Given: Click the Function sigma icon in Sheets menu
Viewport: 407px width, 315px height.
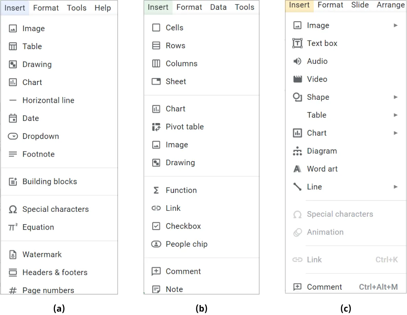Looking at the screenshot, I should point(156,190).
